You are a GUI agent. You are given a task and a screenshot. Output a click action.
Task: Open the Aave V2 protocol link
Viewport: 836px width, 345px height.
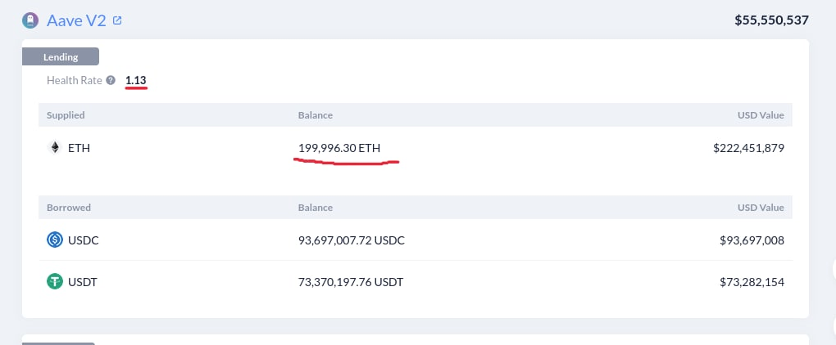pos(77,20)
